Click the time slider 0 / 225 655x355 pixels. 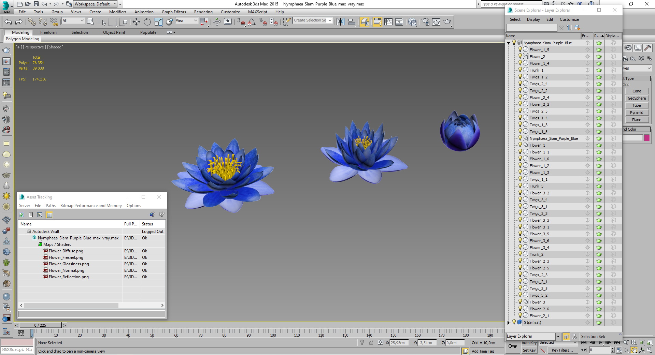(40, 325)
